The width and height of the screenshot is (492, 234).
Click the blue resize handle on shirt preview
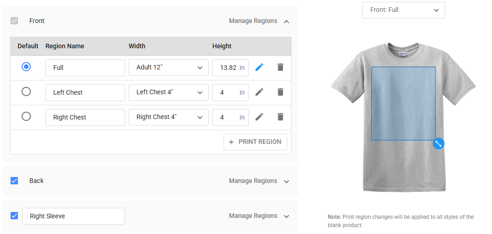439,143
